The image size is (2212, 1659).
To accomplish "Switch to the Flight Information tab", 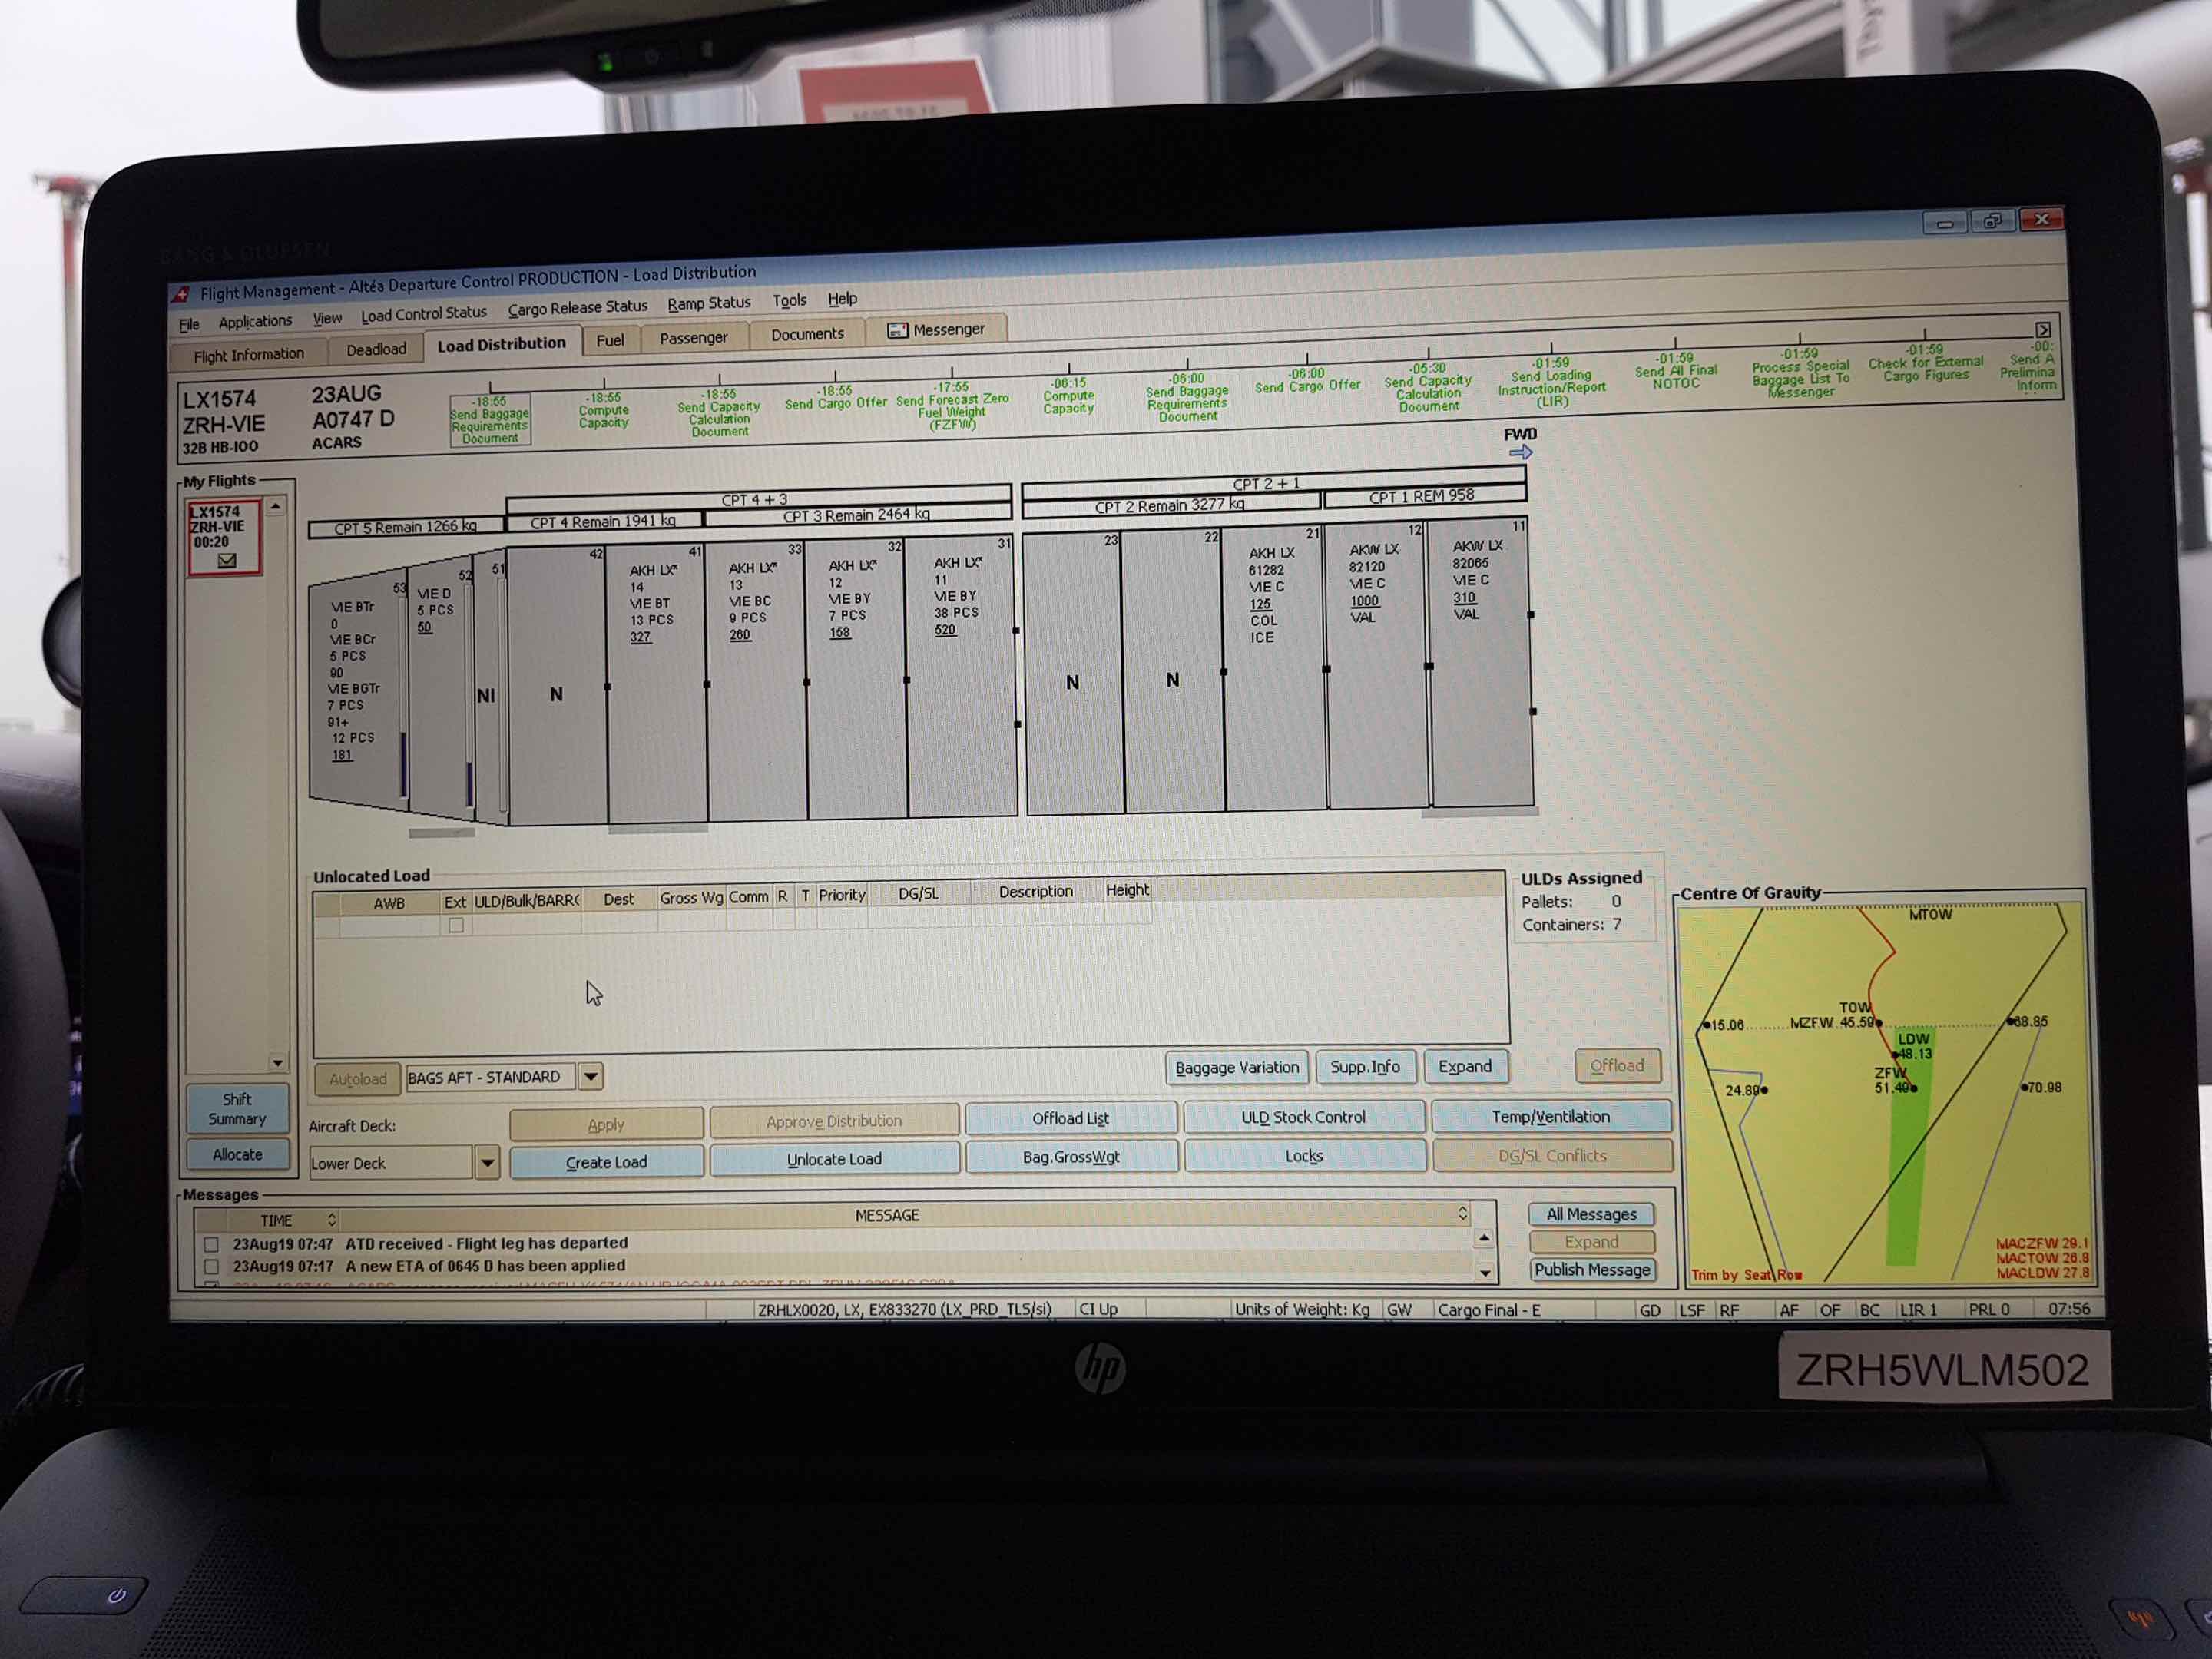I will tap(248, 355).
